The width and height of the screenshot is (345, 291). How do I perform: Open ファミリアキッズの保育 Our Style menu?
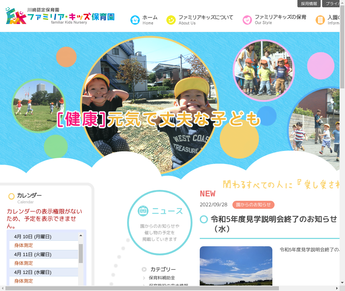275,20
